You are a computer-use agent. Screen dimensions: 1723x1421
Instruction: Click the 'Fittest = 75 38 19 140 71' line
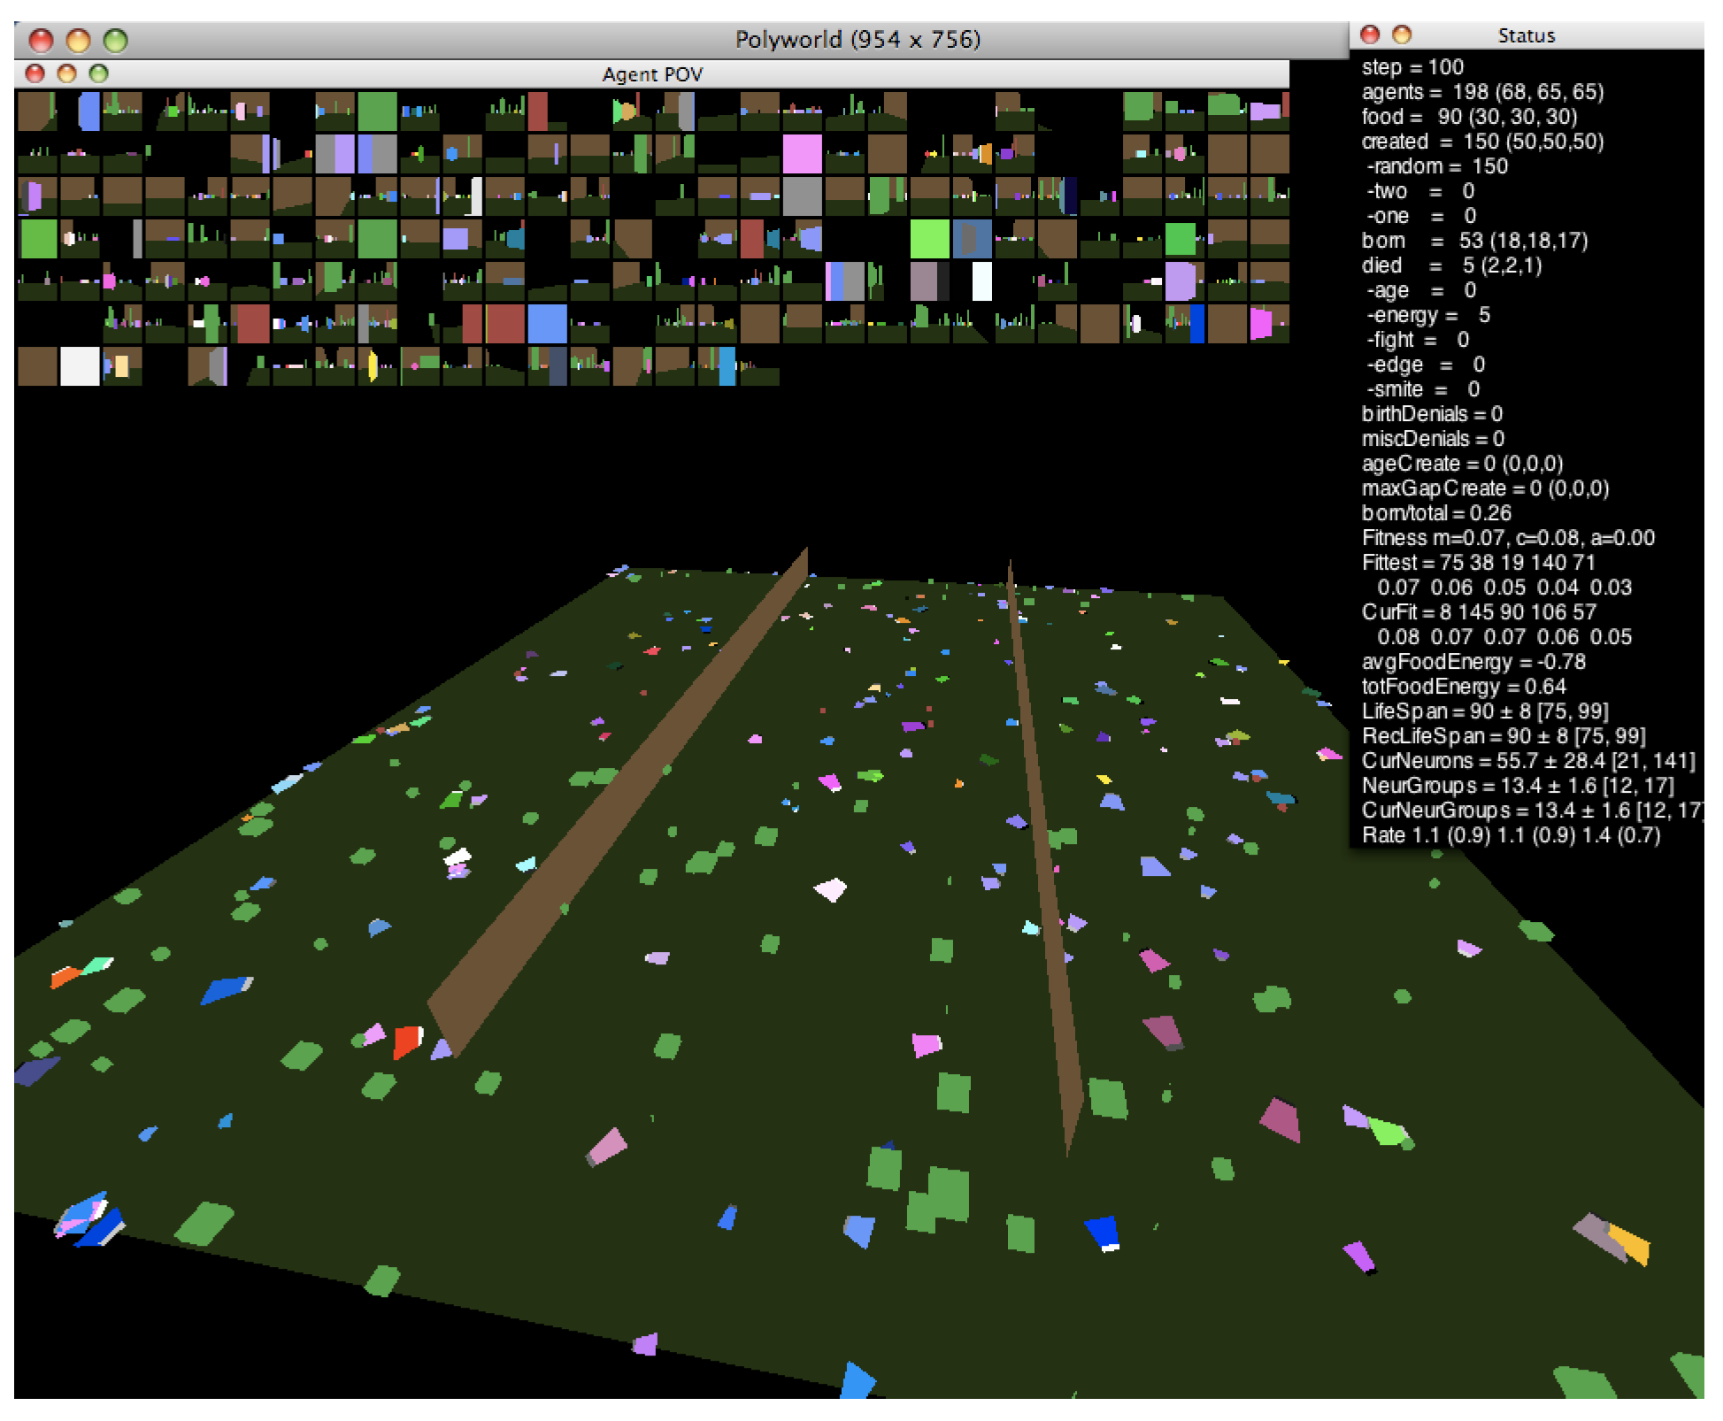coord(1478,563)
